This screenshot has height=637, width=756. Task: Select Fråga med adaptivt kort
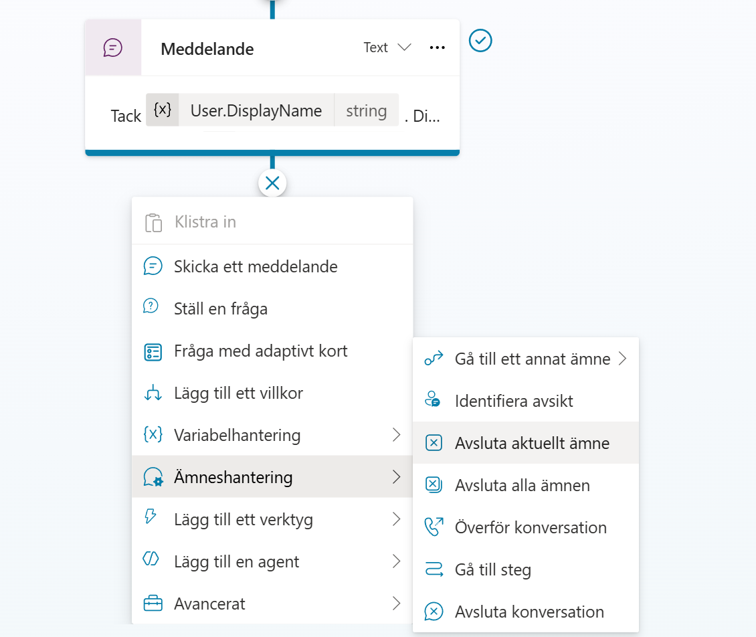click(272, 351)
